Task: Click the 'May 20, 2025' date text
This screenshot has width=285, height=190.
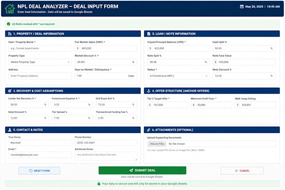Action: 254,7
